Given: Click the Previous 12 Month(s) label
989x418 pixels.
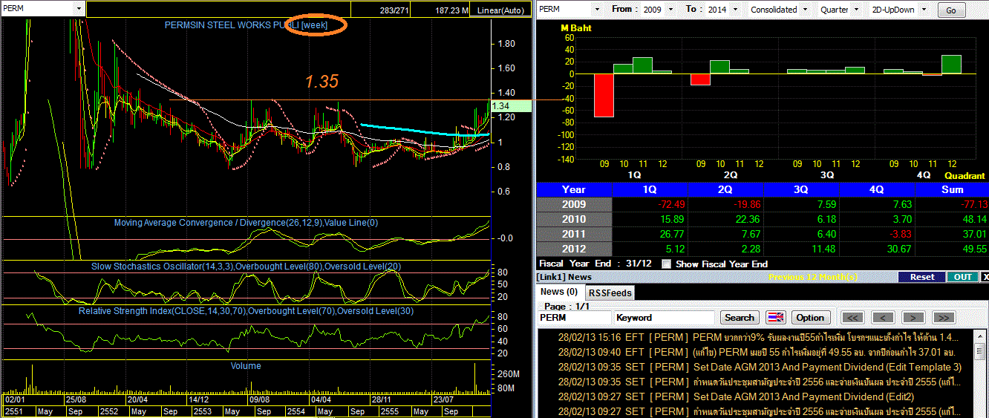Looking at the screenshot, I should click(812, 277).
